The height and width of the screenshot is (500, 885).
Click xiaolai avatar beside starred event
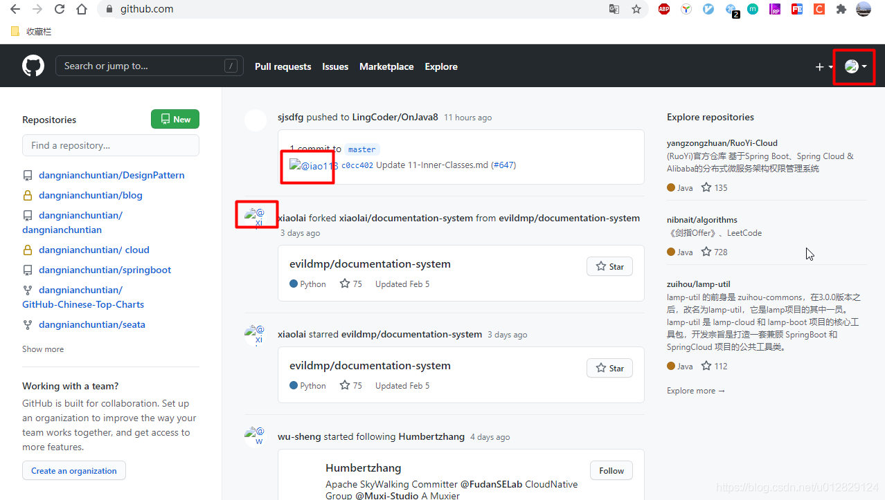[x=256, y=335]
